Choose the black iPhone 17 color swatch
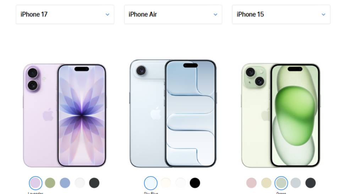The height and width of the screenshot is (194, 346). click(x=94, y=183)
